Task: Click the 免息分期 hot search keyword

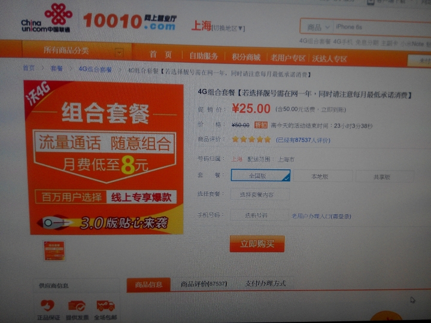Action: [367, 42]
